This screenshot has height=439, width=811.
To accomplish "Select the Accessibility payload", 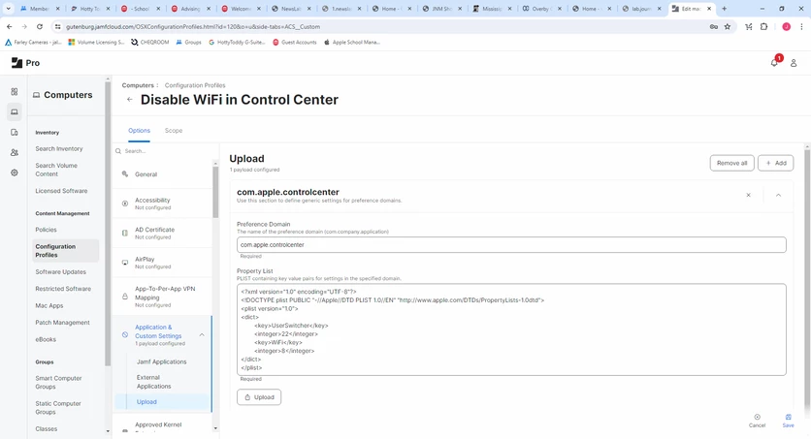I will click(162, 204).
